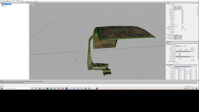Click the small button beside Clip Distance
Image resolution: width=199 pixels, height=112 pixels.
point(183,26)
